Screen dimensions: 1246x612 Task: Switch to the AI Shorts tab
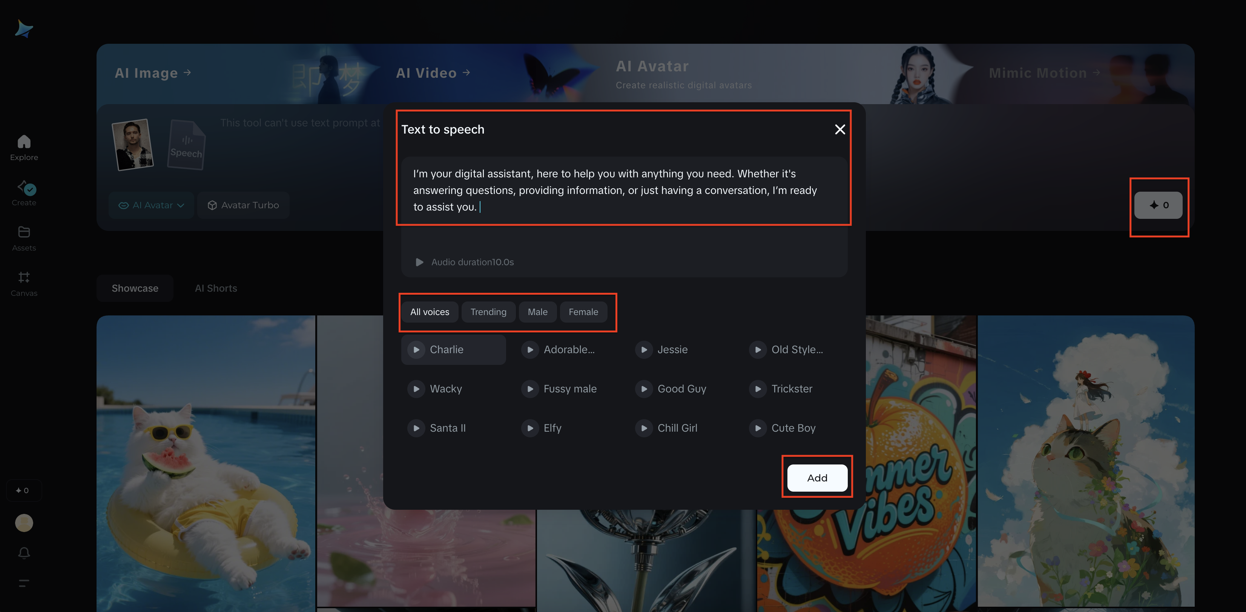pos(216,288)
